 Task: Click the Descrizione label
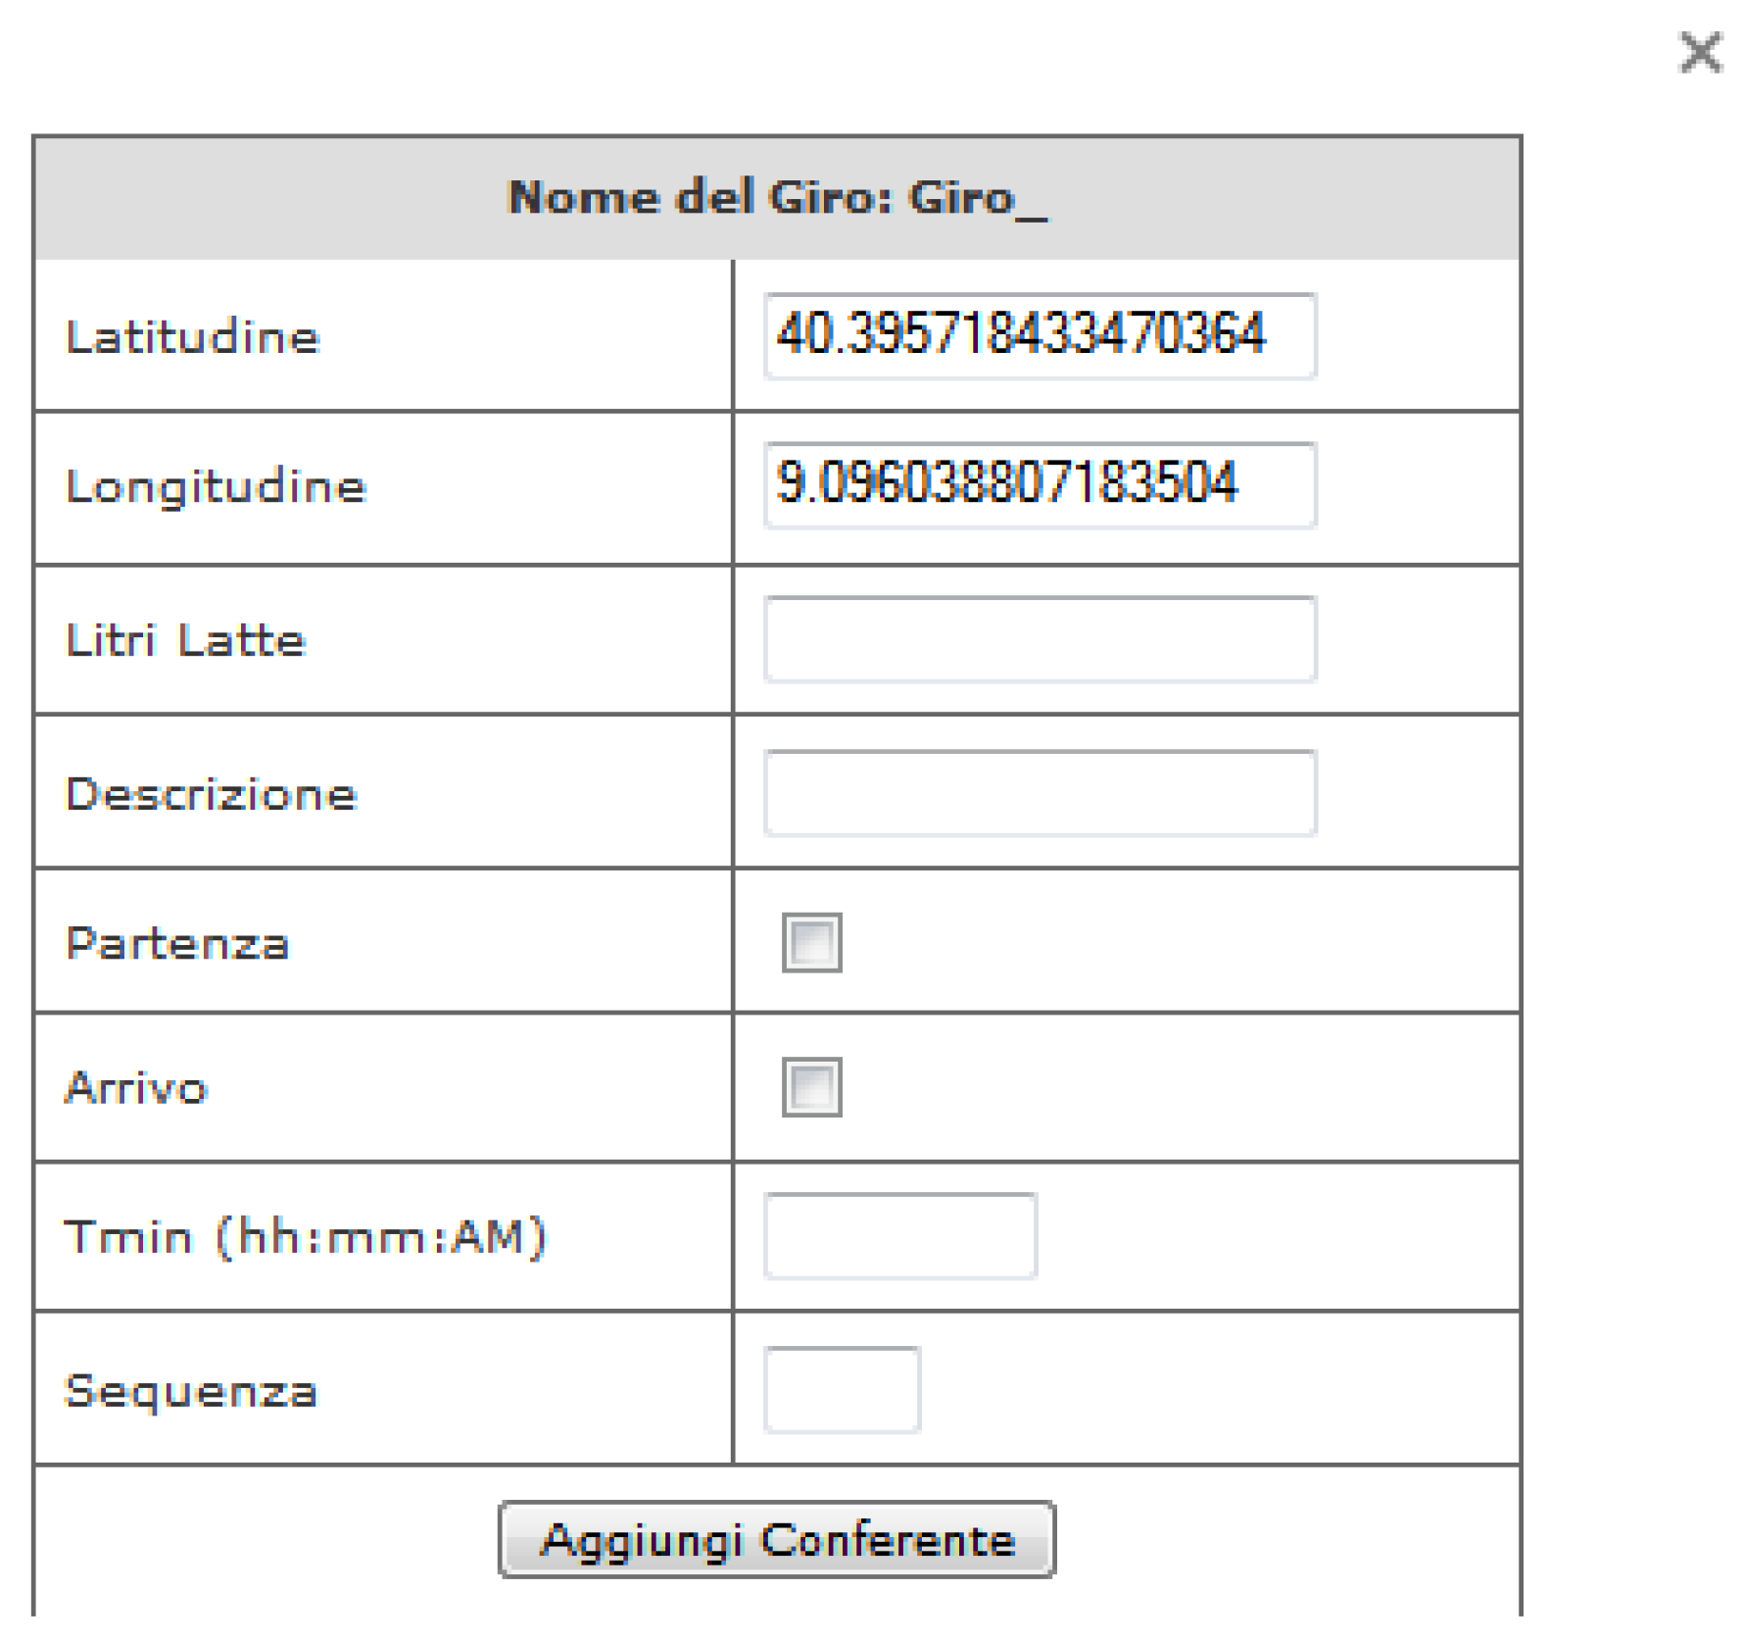click(211, 794)
